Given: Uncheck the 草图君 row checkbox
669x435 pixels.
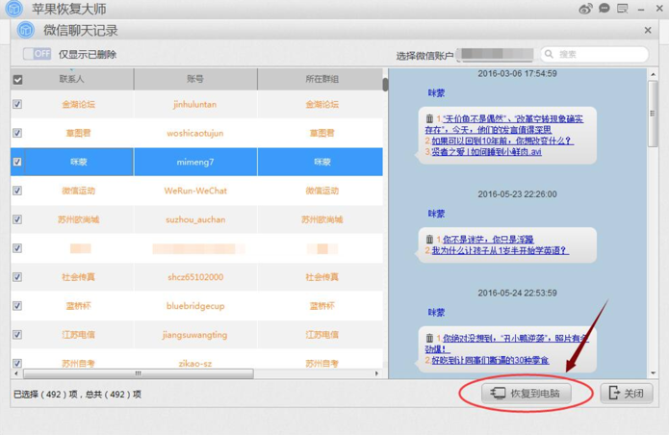Looking at the screenshot, I should [x=17, y=133].
